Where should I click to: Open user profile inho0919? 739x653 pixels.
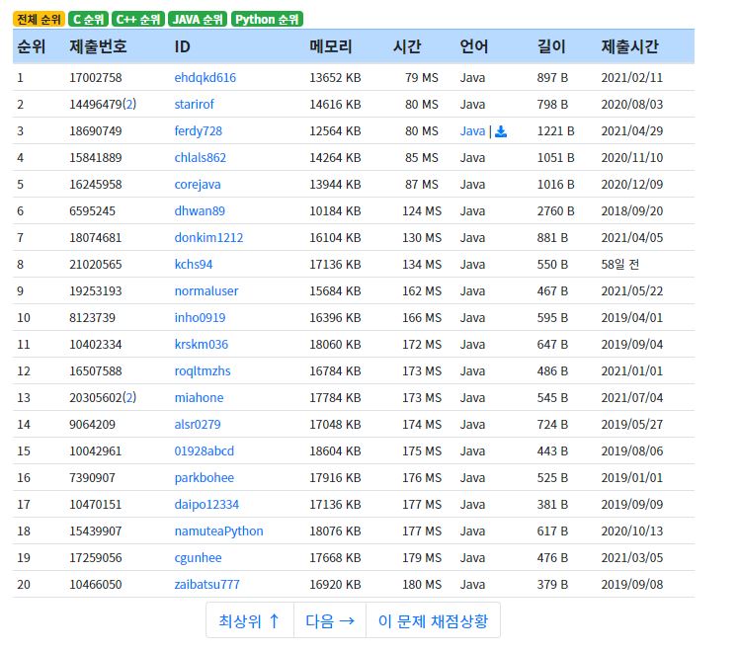(x=200, y=318)
